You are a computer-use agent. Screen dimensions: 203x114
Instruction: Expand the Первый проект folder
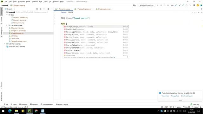tap(7, 25)
